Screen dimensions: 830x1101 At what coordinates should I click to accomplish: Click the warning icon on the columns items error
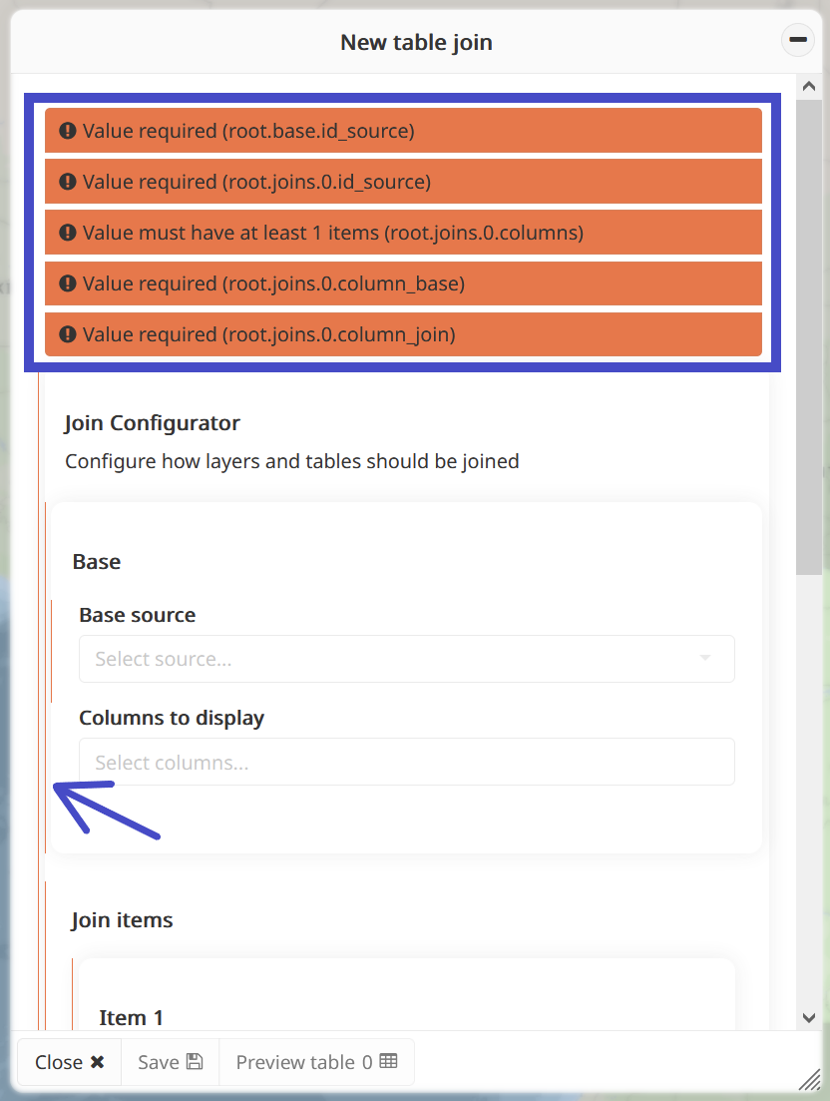(68, 233)
